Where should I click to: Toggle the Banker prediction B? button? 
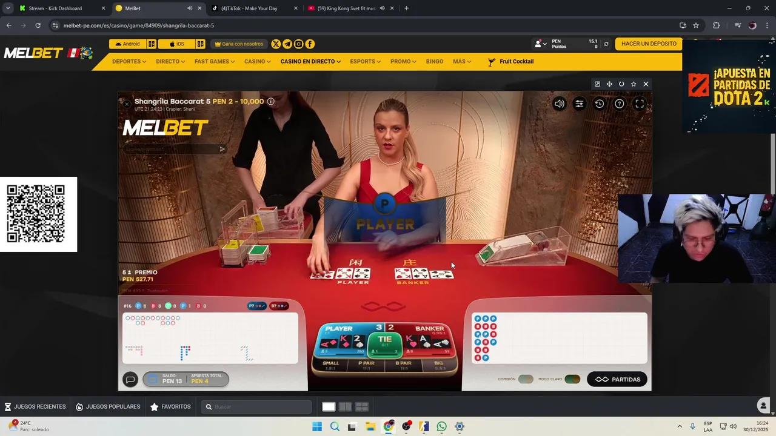pyautogui.click(x=278, y=306)
